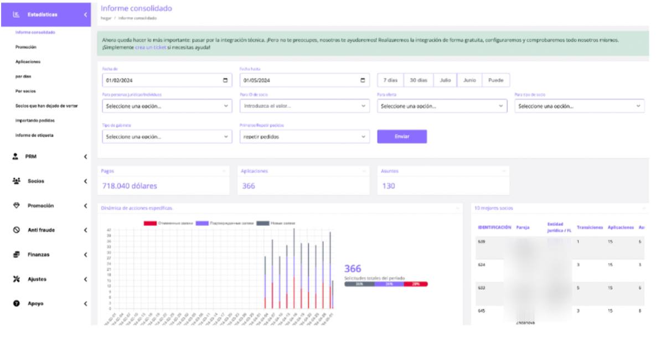Open Aplicaciones in the sidebar
Viewport: 671px width, 343px height.
pos(28,61)
